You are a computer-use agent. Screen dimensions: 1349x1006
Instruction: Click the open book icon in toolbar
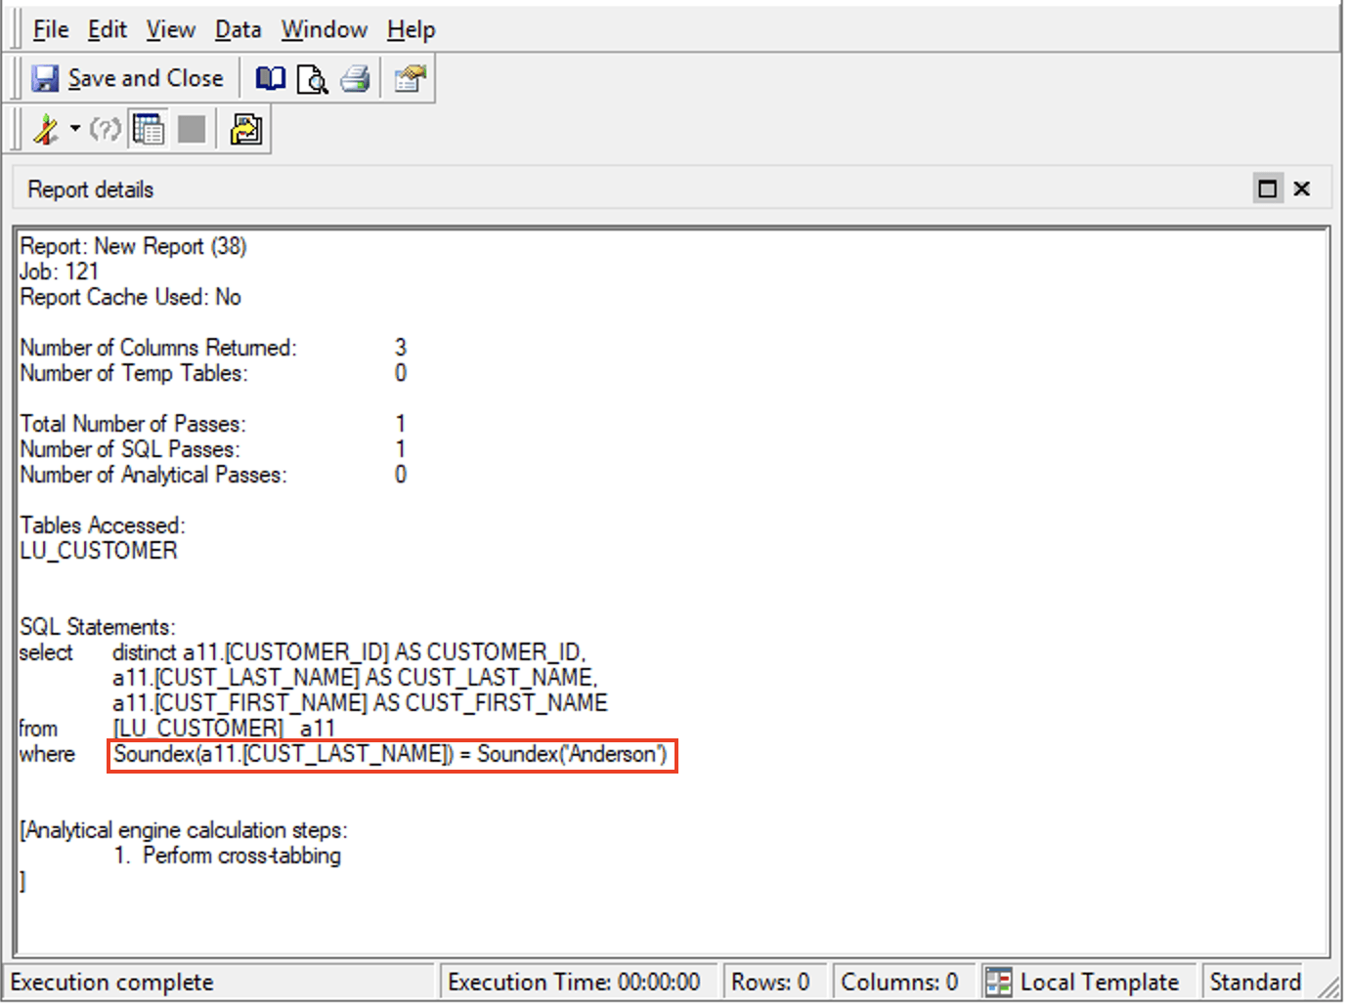point(270,78)
